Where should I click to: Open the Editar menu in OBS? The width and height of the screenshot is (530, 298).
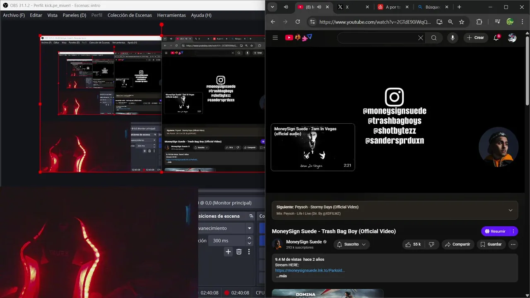[x=36, y=15]
